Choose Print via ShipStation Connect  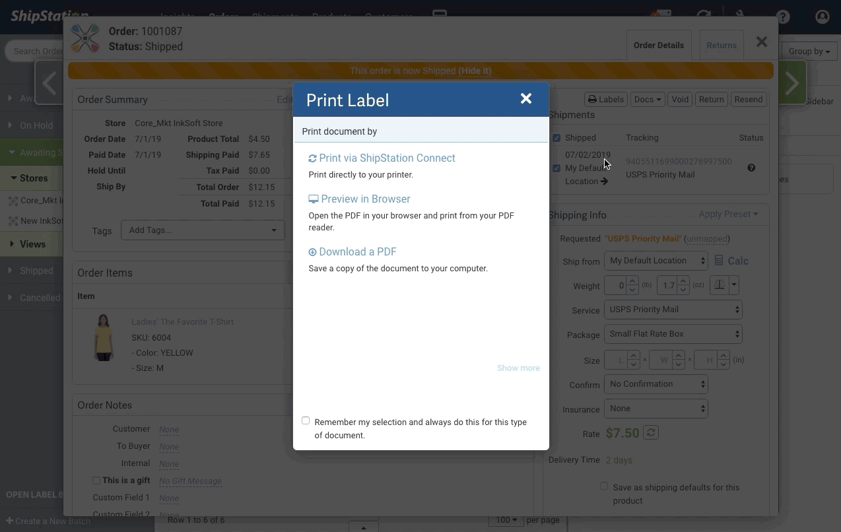(387, 158)
